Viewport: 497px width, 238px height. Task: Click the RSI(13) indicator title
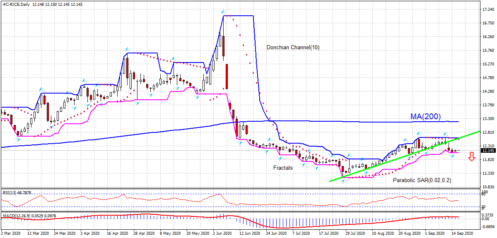[x=16, y=193]
